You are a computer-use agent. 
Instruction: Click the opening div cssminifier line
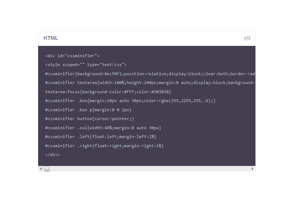point(72,56)
